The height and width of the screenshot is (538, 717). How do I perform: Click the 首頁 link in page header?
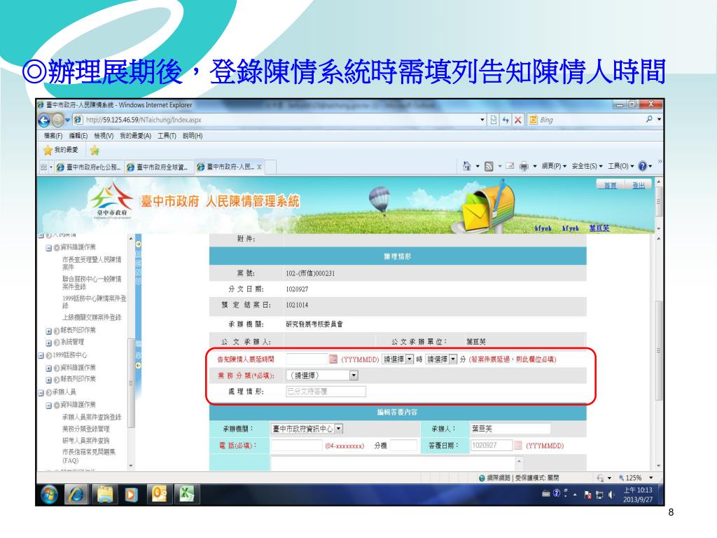tap(610, 185)
